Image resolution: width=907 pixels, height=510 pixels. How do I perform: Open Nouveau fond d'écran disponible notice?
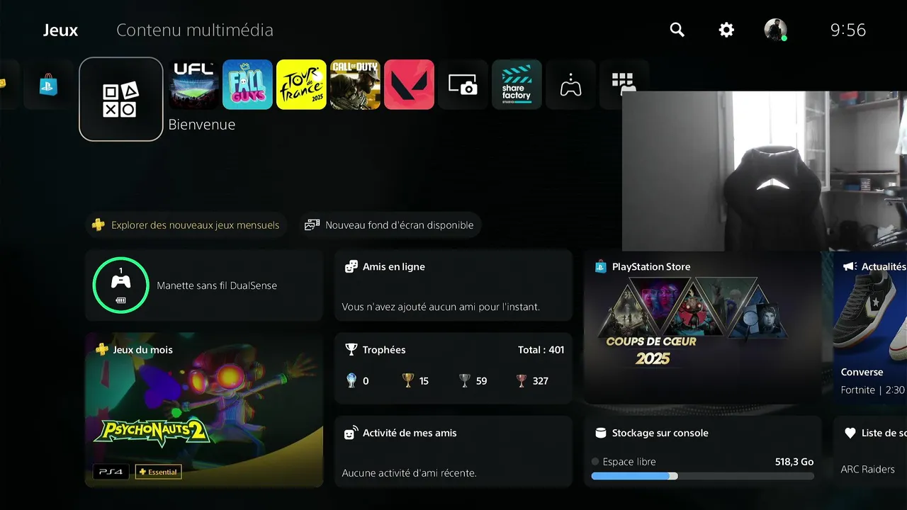click(x=390, y=225)
